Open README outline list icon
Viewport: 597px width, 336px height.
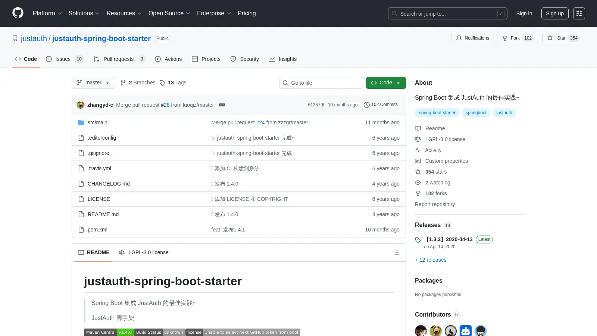point(396,253)
